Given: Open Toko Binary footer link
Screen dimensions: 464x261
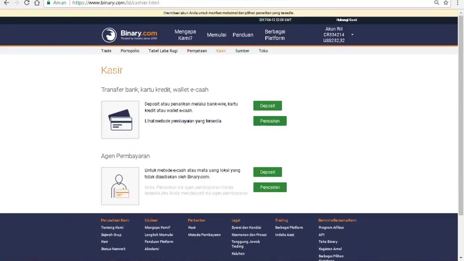Looking at the screenshot, I should pyautogui.click(x=328, y=242).
